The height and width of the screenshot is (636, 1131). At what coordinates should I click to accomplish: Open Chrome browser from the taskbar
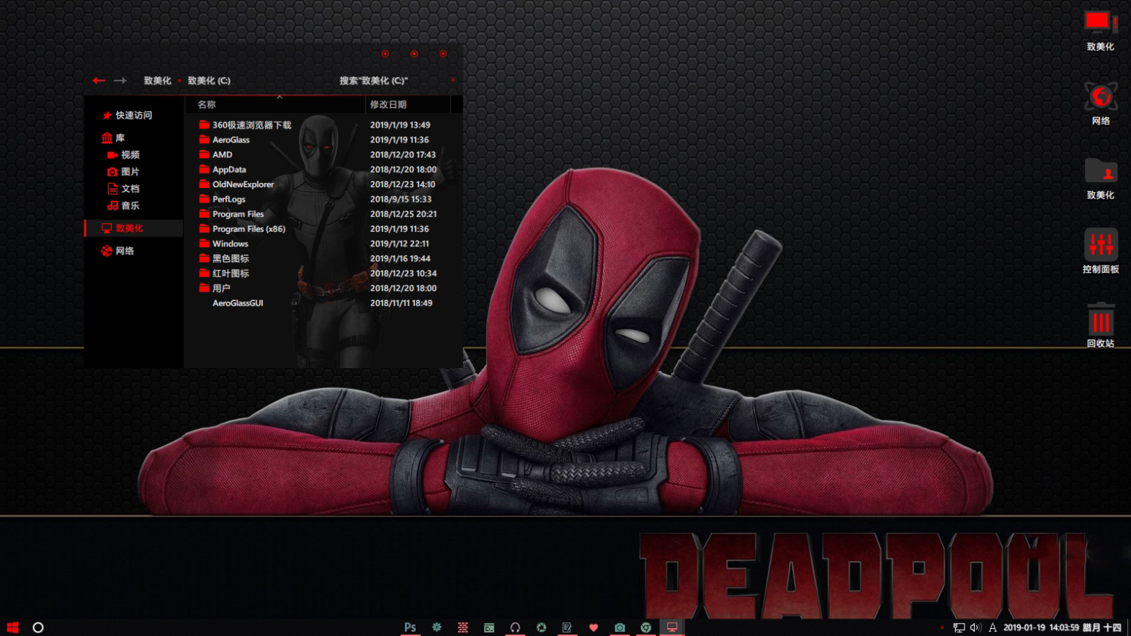coord(646,627)
